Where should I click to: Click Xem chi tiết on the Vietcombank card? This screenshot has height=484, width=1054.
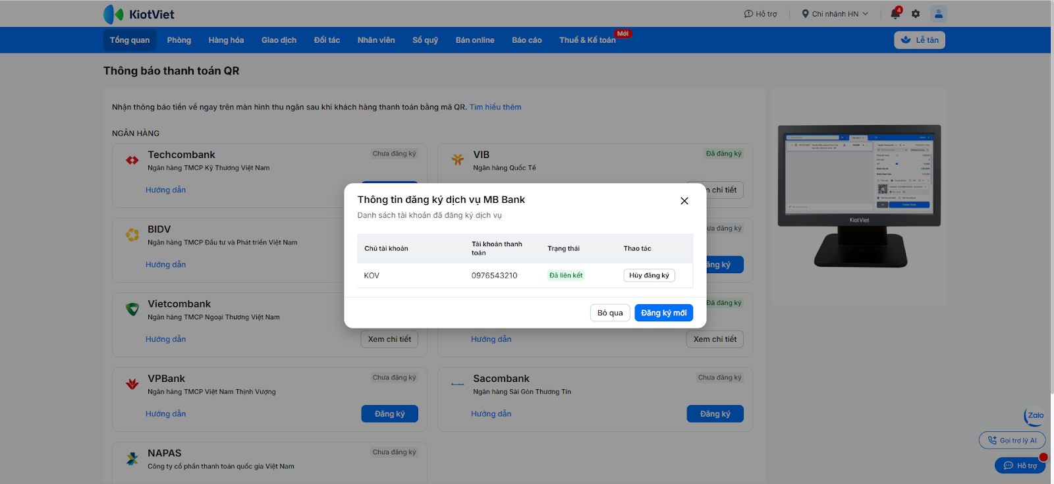click(x=389, y=339)
